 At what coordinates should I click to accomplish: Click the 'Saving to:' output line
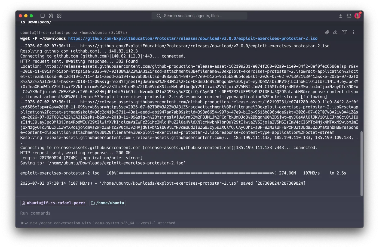pos(103,163)
